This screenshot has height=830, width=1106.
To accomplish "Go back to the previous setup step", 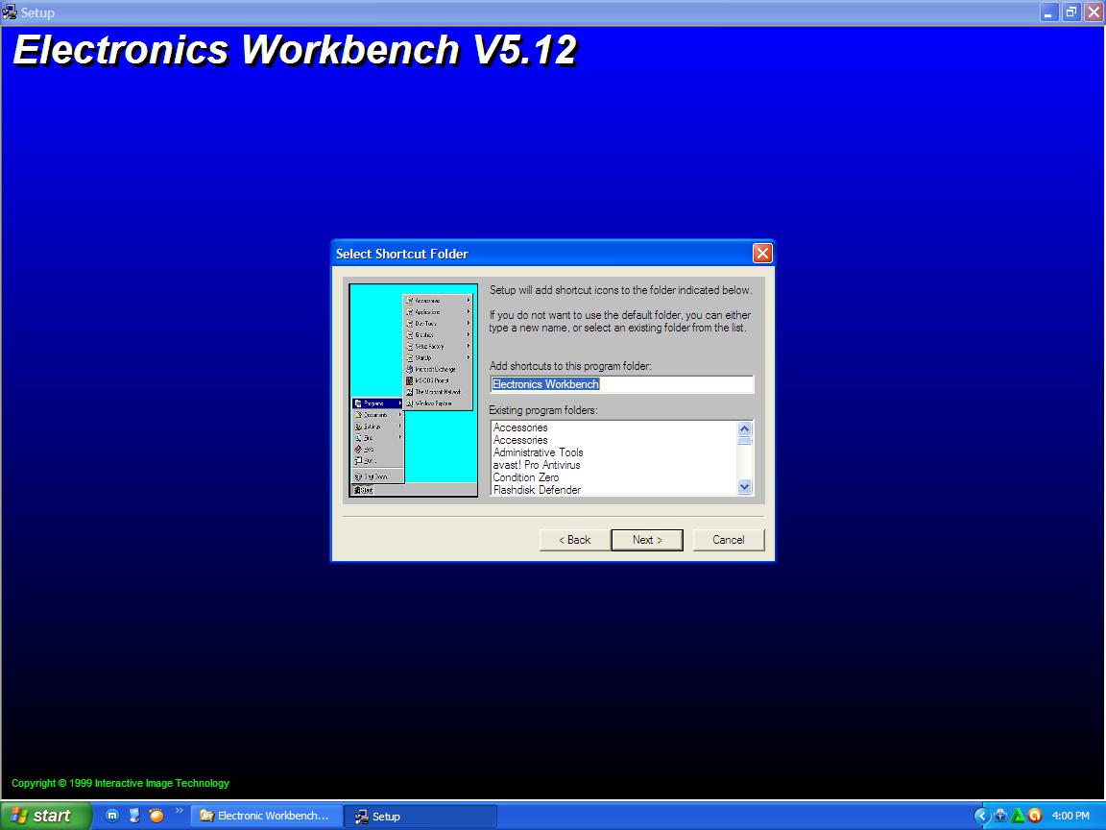I will (x=573, y=539).
